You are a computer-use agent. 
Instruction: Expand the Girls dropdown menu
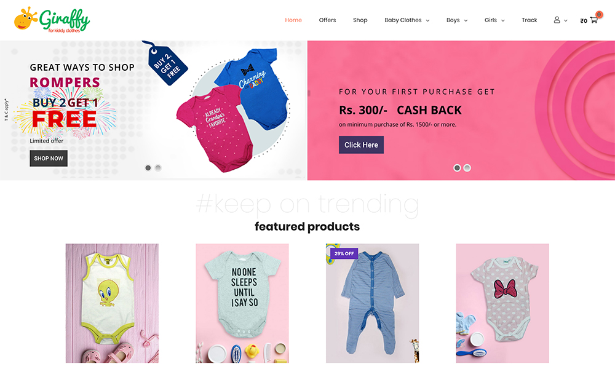coord(494,20)
